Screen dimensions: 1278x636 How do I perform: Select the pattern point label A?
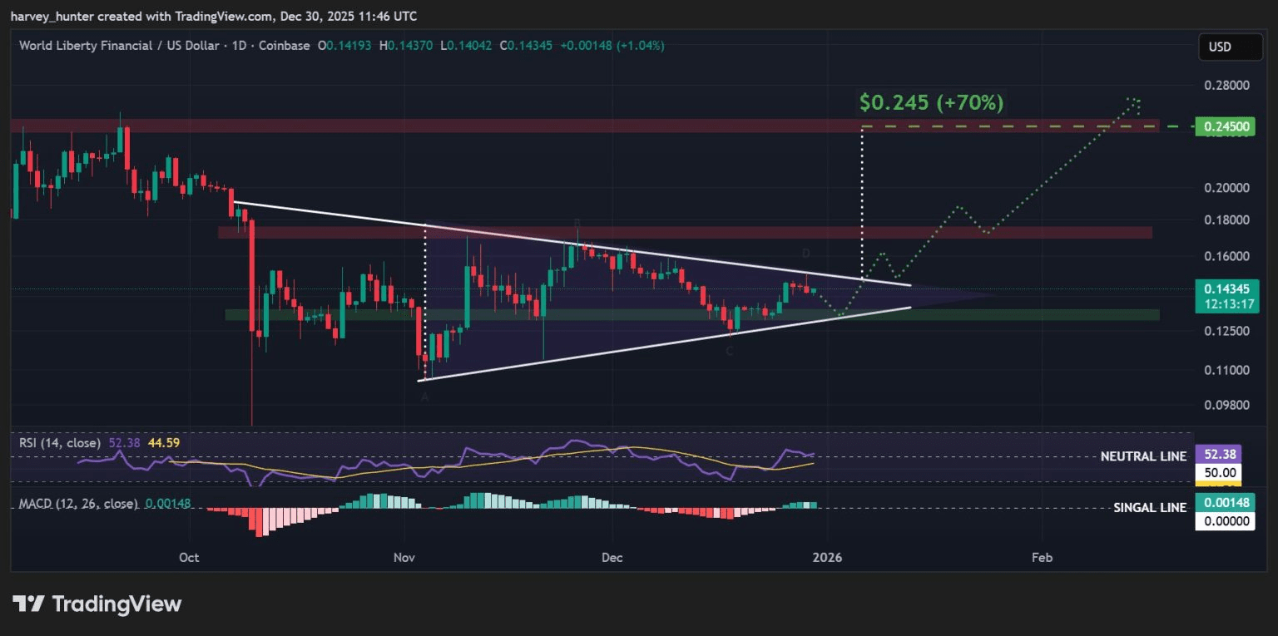[424, 397]
